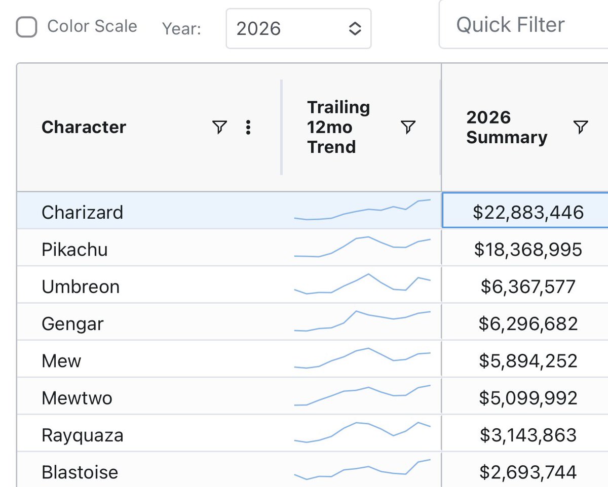Click Umbreon's trend sparkline
This screenshot has width=608, height=487.
(362, 284)
